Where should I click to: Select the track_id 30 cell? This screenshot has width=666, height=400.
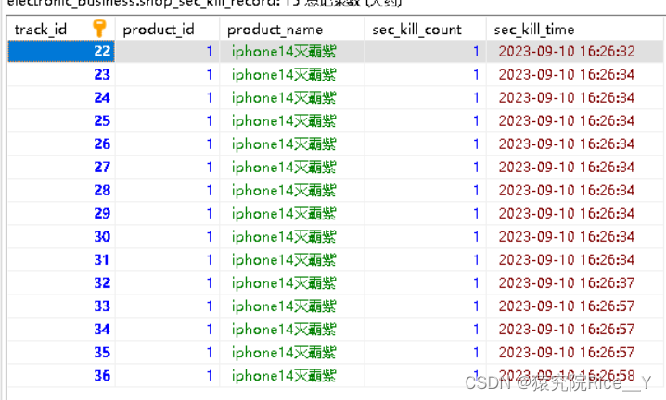pyautogui.click(x=61, y=236)
